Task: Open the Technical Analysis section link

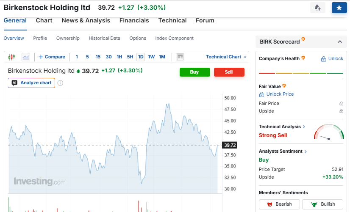Action: (x=282, y=127)
